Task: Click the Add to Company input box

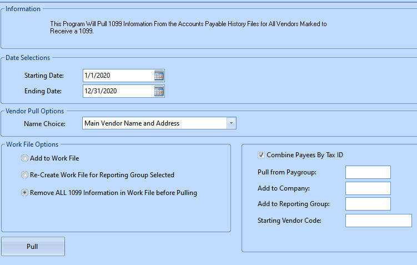Action: point(368,188)
